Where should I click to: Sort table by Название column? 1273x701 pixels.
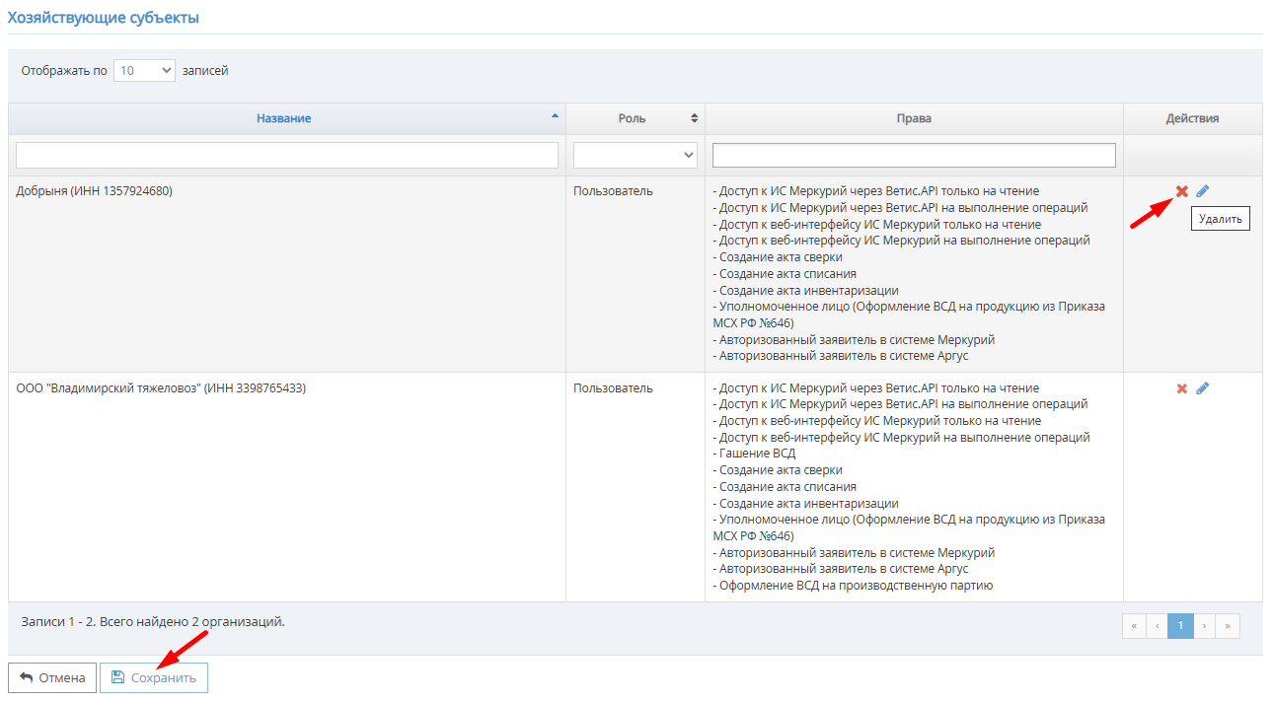[284, 118]
